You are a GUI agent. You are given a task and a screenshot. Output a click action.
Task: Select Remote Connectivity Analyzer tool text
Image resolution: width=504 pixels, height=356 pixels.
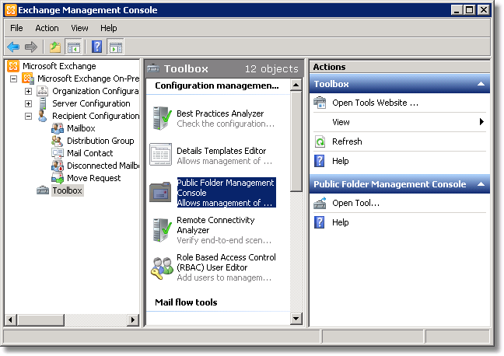tap(215, 225)
